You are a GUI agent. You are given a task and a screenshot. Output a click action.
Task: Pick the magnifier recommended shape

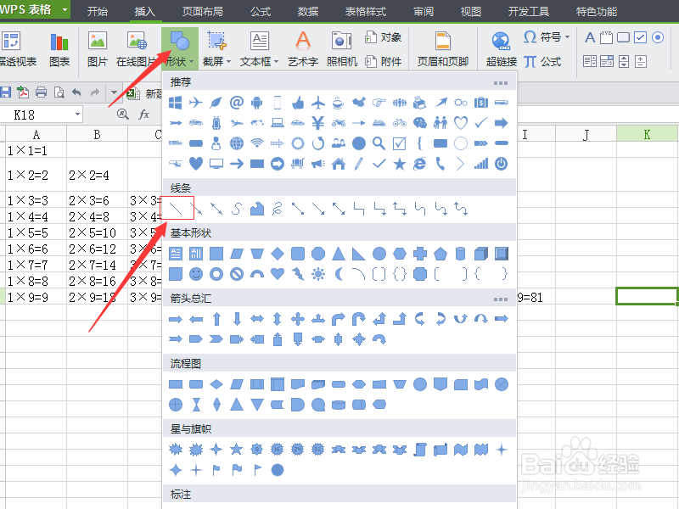[379, 143]
